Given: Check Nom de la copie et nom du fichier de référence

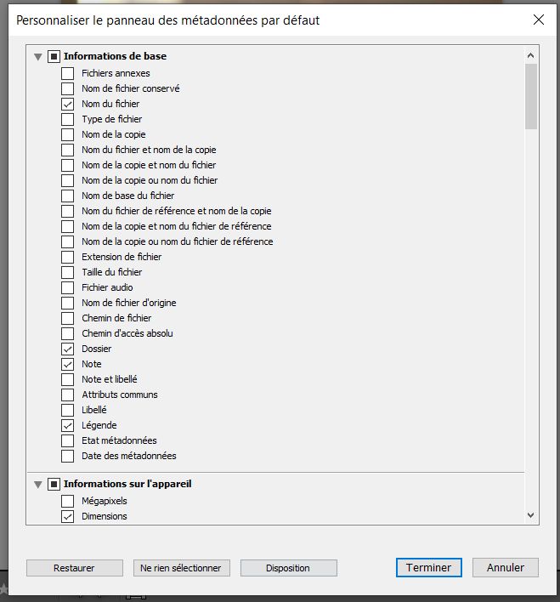Looking at the screenshot, I should 67,226.
